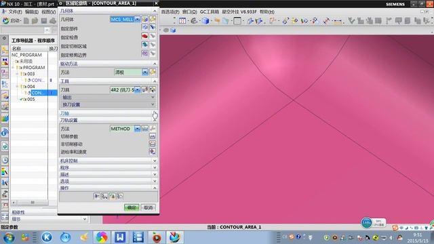Open 4R2 tool dropdown
The height and width of the screenshot is (244, 434).
coord(137,89)
